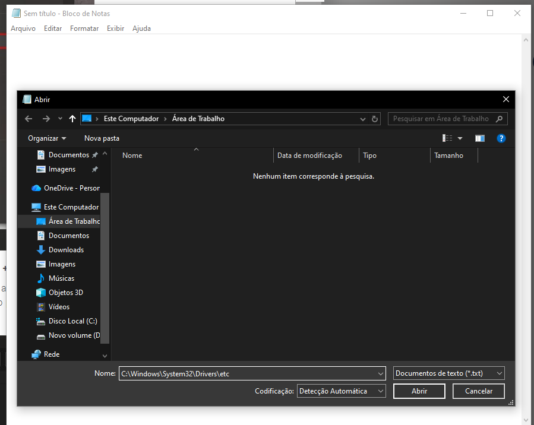Select OneDrive in navigation pane
This screenshot has width=534, height=425.
point(71,188)
